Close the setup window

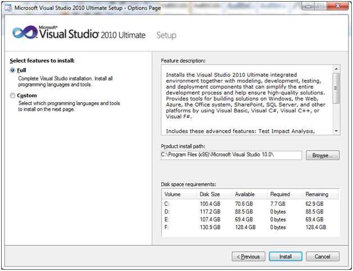pos(338,6)
